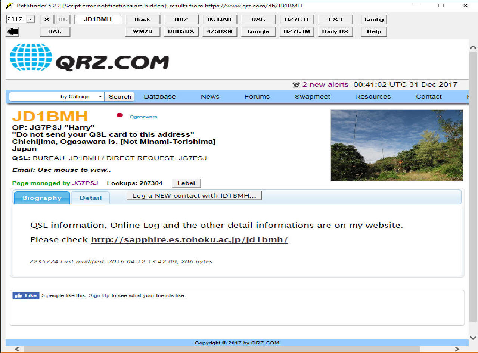Click Log a NEW contact with JD1BMH

(x=194, y=195)
